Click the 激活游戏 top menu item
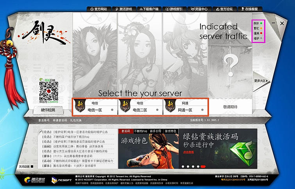295x189 pixels. point(124,9)
